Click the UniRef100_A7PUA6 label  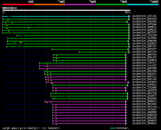(144, 24)
